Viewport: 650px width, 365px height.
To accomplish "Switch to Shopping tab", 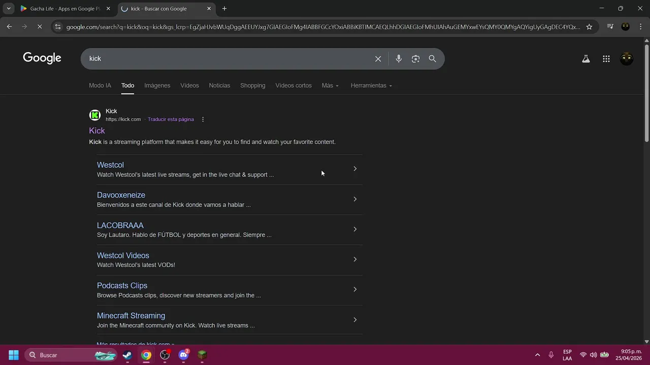I will [252, 86].
